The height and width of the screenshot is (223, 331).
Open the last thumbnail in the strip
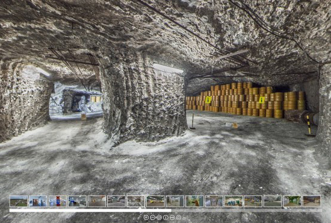click(312, 201)
